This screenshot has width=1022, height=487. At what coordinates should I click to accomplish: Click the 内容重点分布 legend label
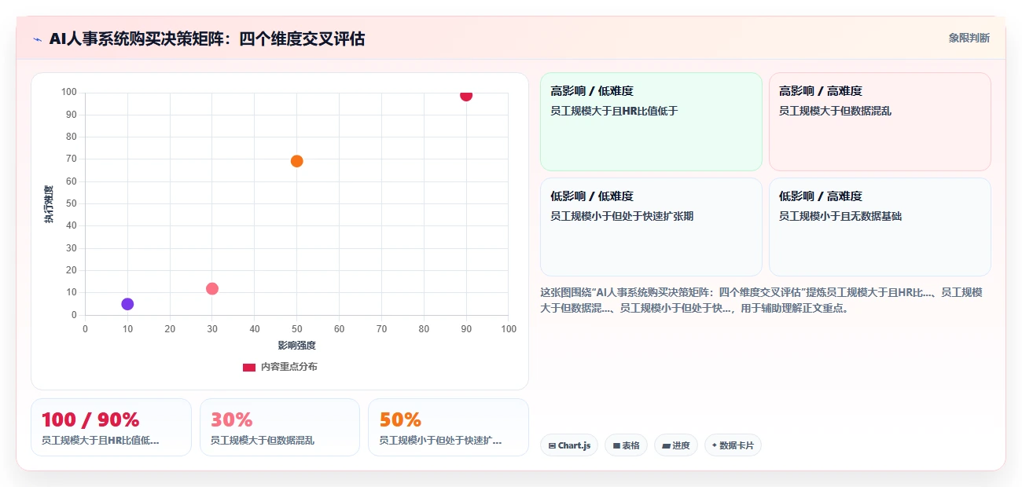pyautogui.click(x=289, y=367)
